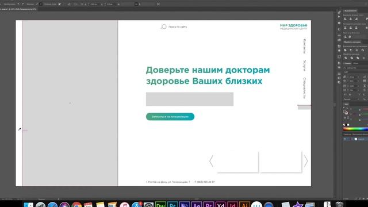Switch to the Выравнивание panel tab
This screenshot has width=368, height=207.
pos(351,11)
